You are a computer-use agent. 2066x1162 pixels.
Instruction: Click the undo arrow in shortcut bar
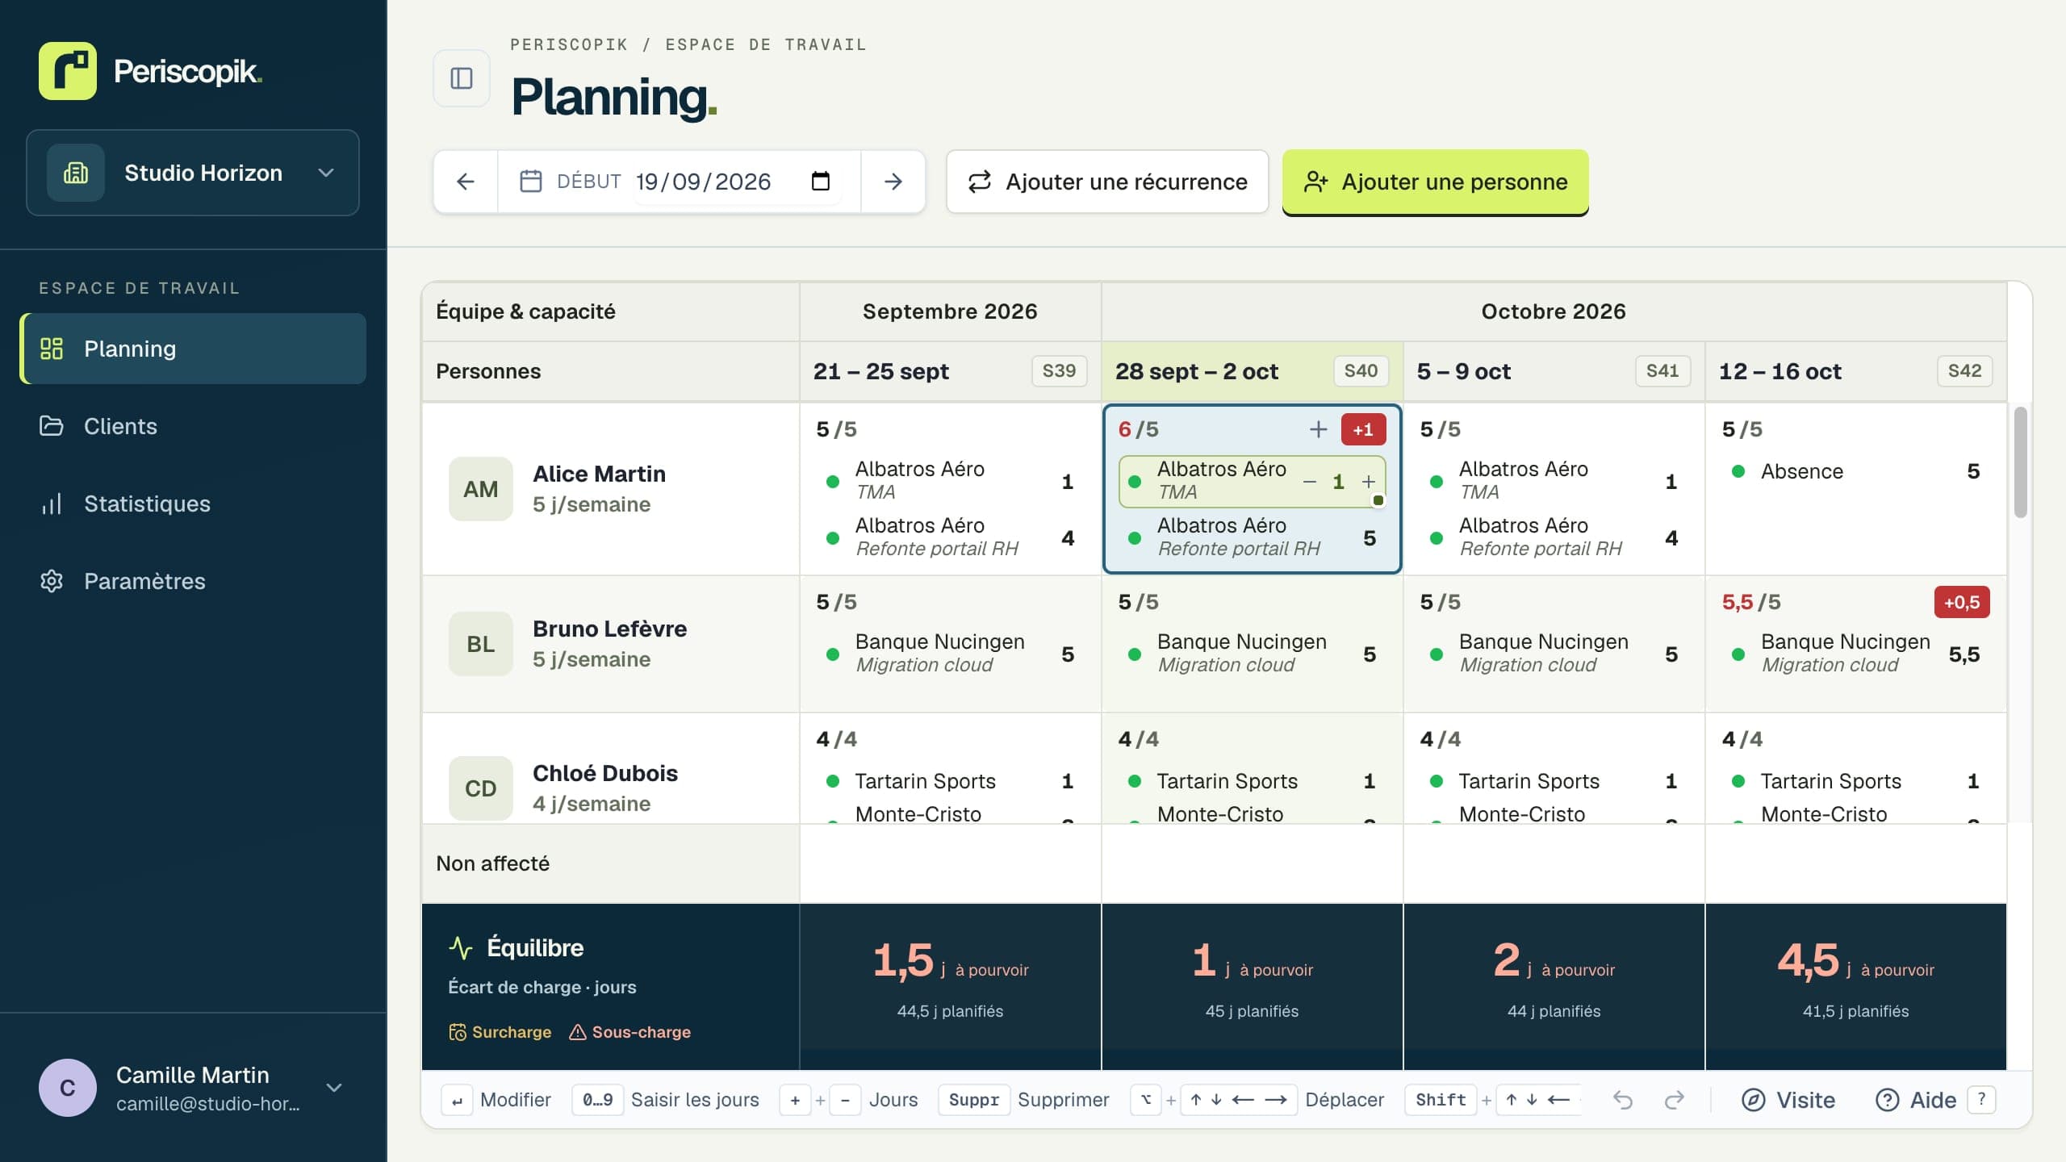[1623, 1100]
